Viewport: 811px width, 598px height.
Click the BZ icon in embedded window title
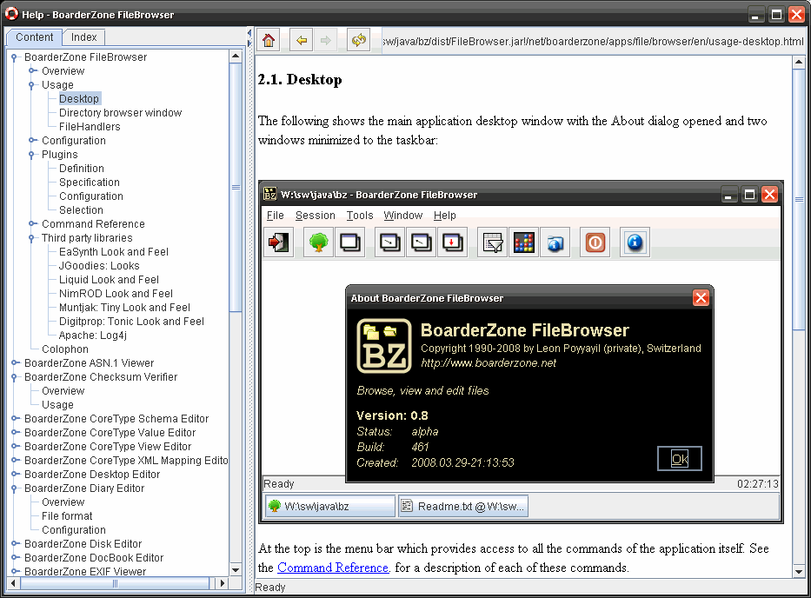click(x=270, y=194)
